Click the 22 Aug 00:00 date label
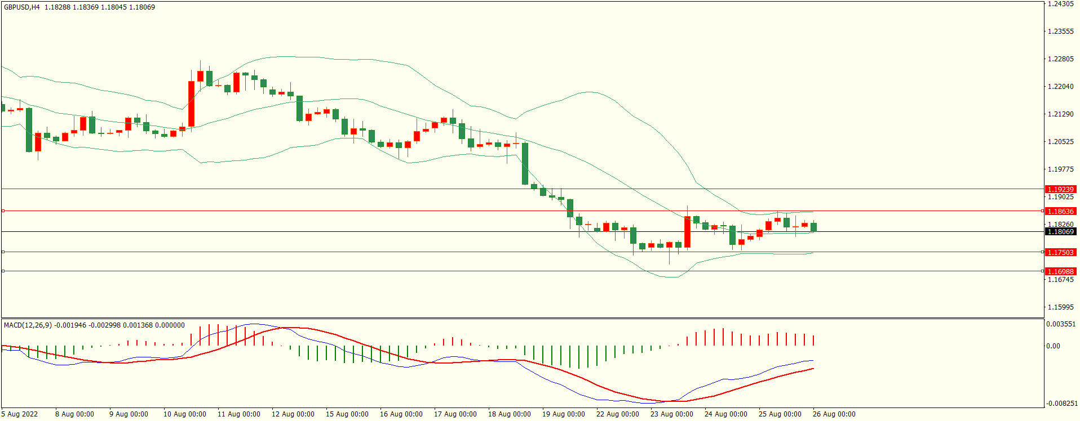Screen dimensions: 1080x421 point(617,414)
